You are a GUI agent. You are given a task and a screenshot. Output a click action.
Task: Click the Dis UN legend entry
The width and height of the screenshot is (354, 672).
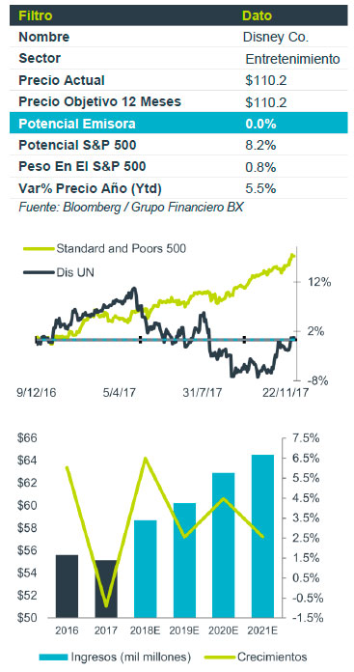(x=58, y=271)
